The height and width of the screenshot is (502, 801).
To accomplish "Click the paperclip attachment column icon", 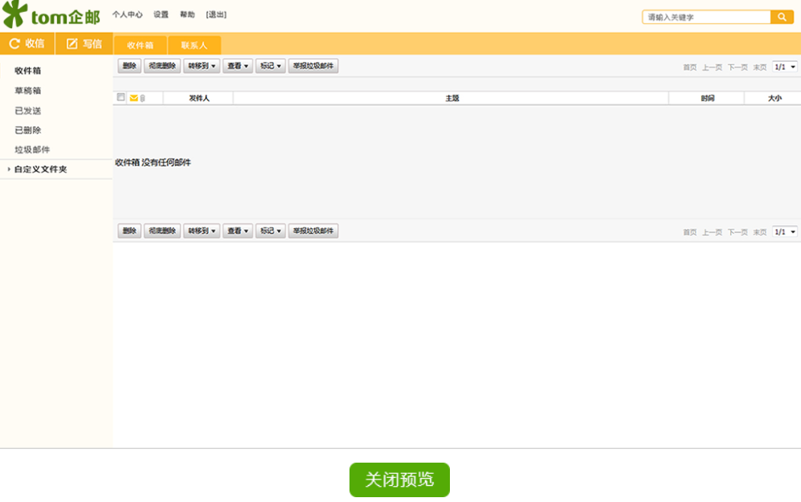I will (142, 98).
